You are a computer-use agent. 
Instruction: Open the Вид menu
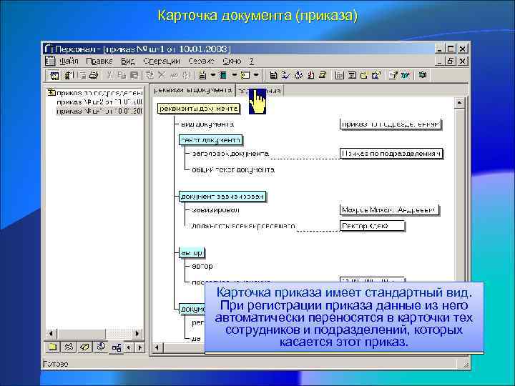pos(128,61)
